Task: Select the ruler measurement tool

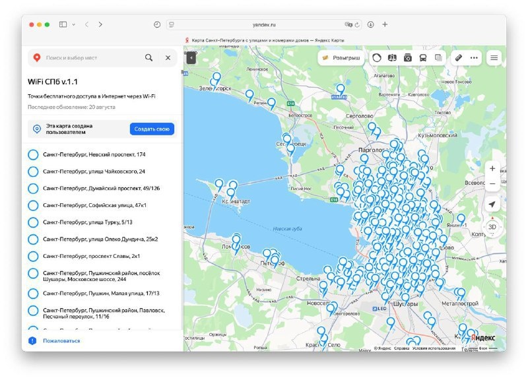Action: (x=458, y=58)
